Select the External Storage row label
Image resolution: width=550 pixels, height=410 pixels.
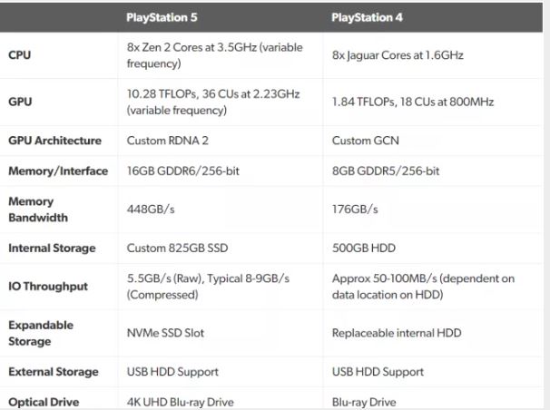click(x=54, y=372)
